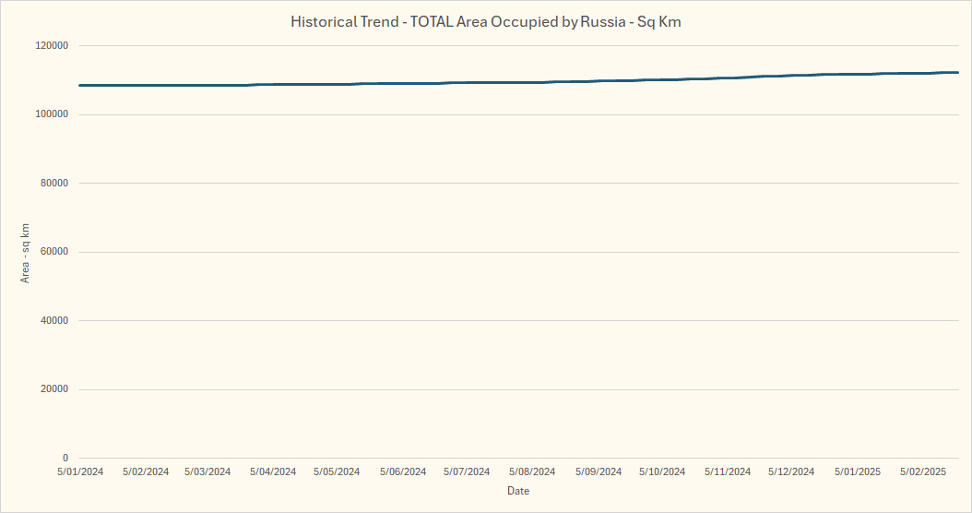
Task: Select the 5/03/2024 date on x-axis
Action: tap(207, 471)
